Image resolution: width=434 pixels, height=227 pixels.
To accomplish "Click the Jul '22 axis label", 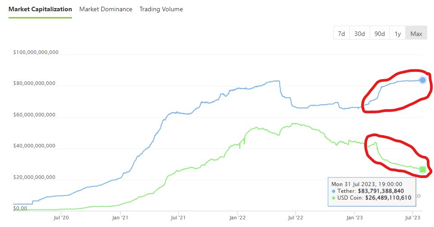I will tap(295, 218).
